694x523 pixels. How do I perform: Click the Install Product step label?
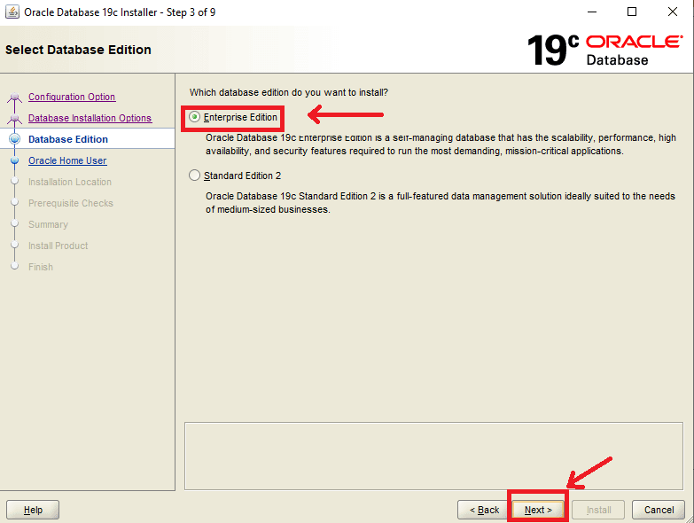tap(58, 246)
